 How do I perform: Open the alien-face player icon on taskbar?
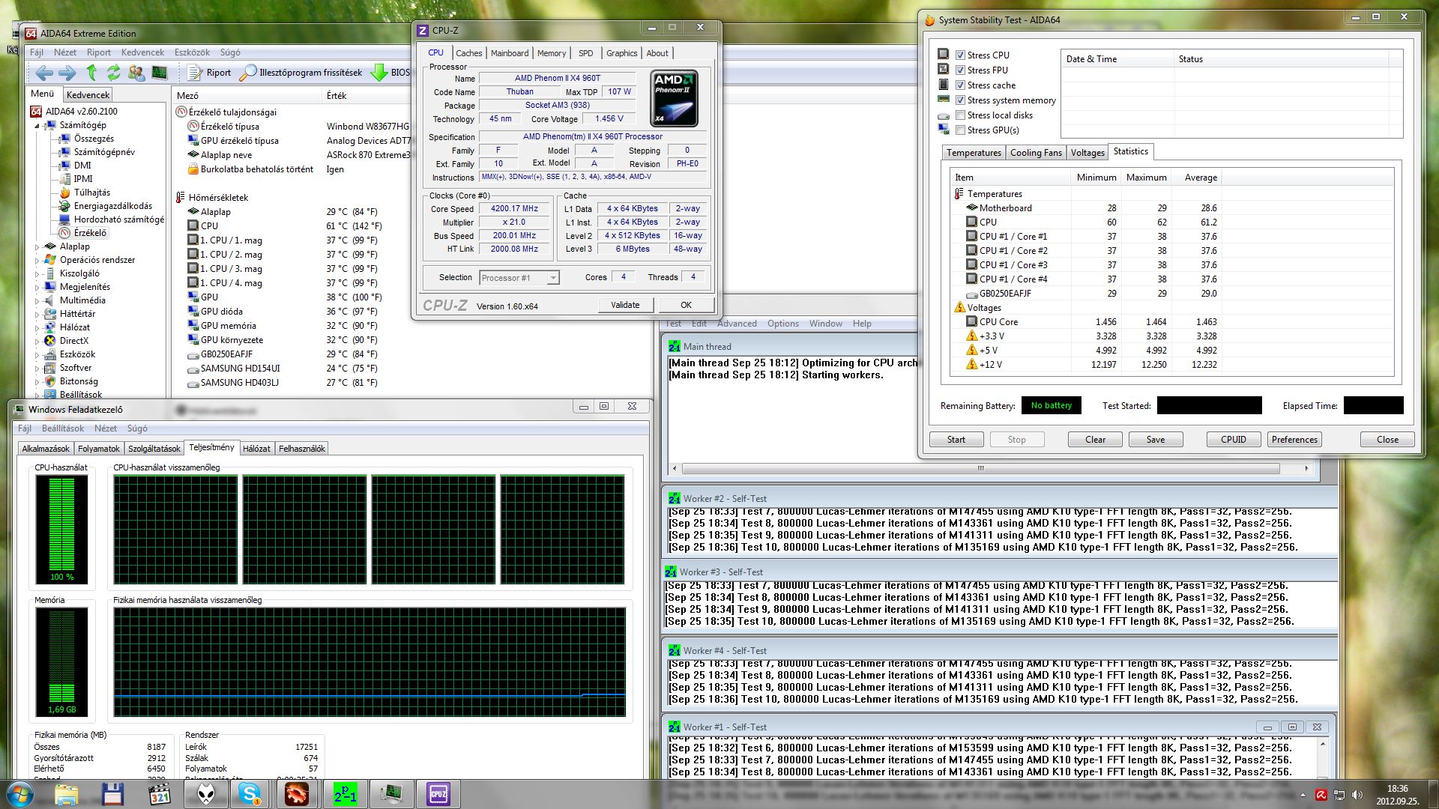pos(206,794)
